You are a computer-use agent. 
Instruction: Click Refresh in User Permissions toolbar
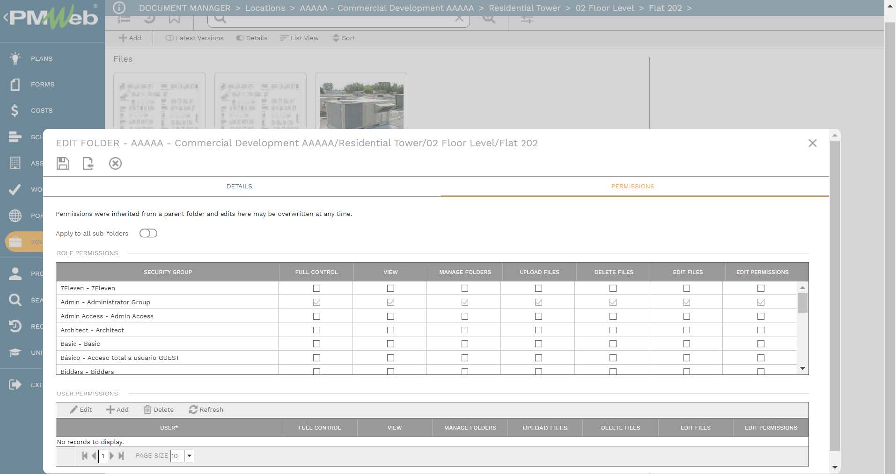pos(206,409)
